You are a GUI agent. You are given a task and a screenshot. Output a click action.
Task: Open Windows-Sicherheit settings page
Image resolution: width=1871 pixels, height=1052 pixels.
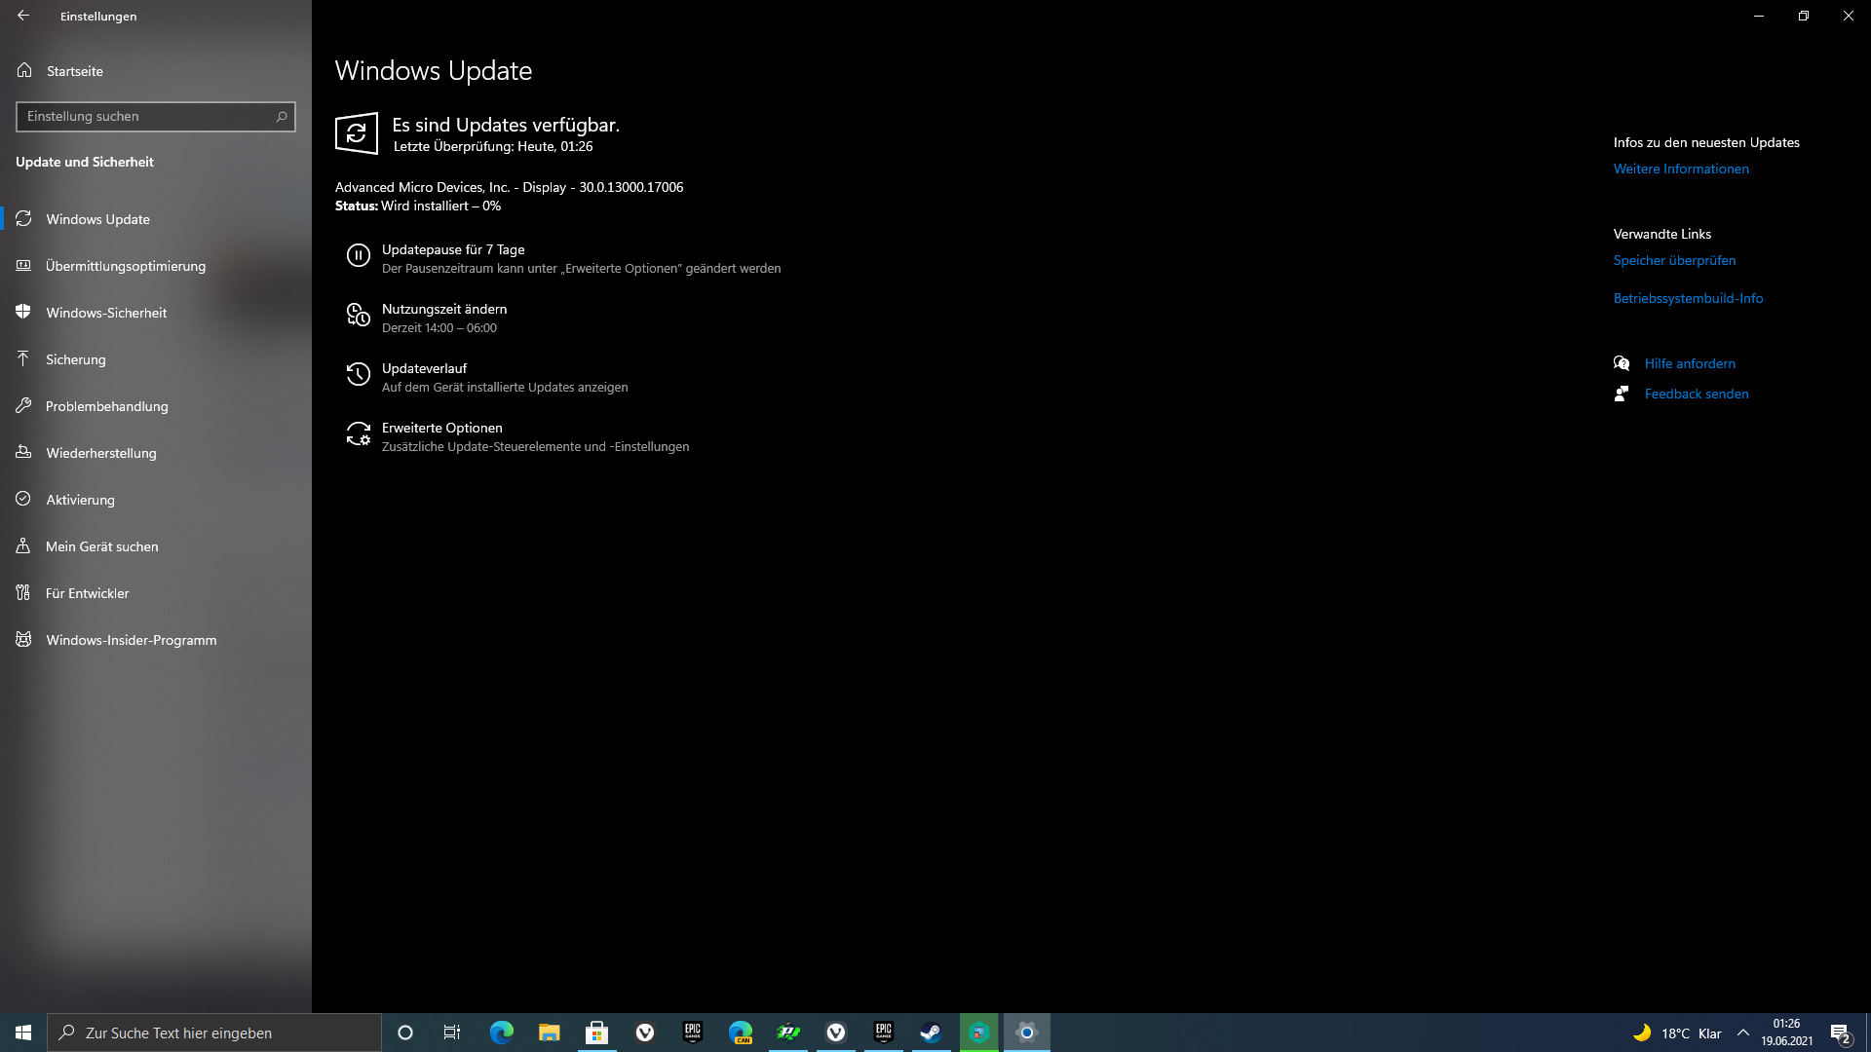point(106,313)
